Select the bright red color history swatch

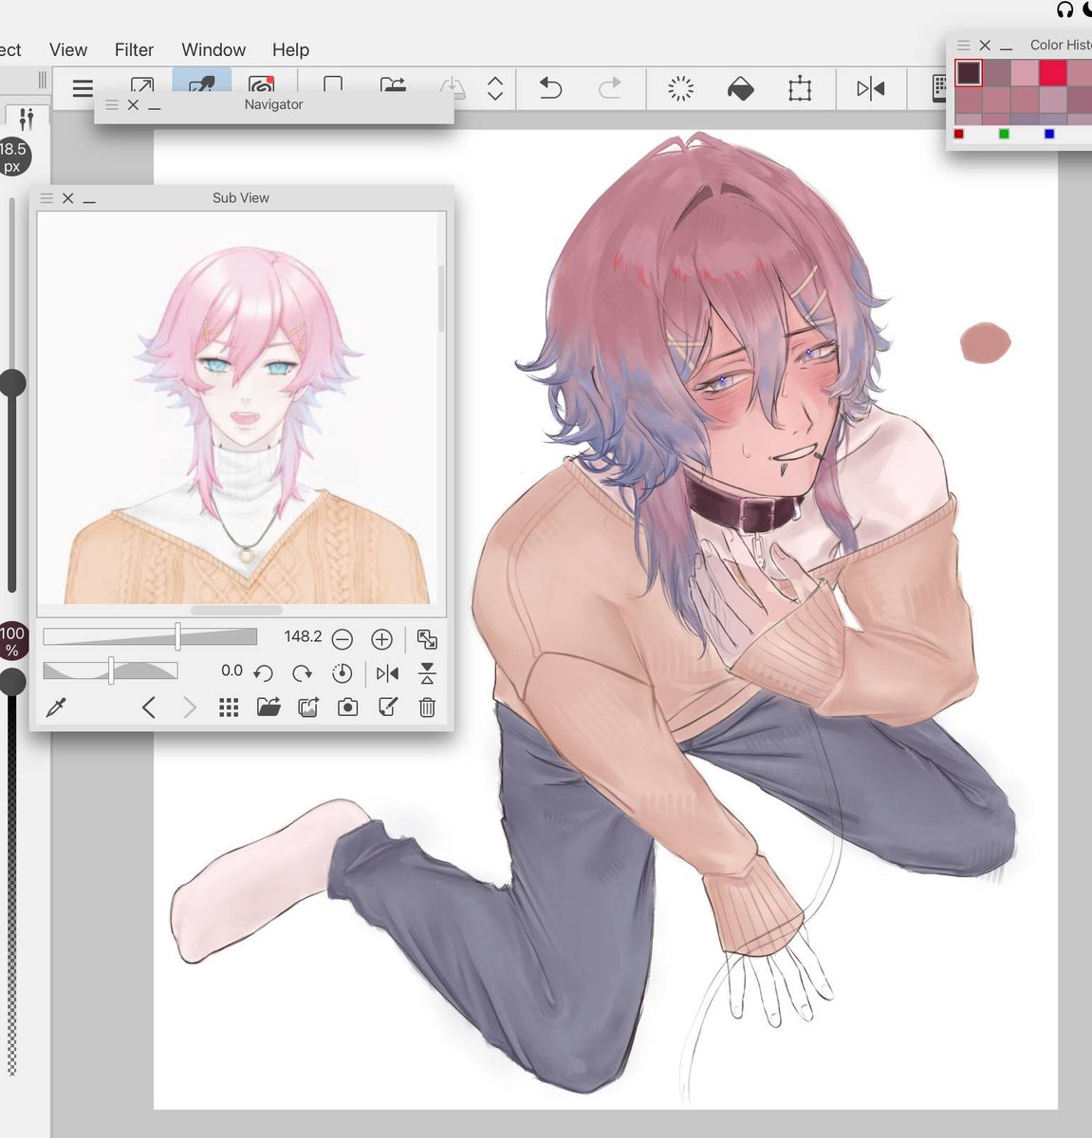1052,72
